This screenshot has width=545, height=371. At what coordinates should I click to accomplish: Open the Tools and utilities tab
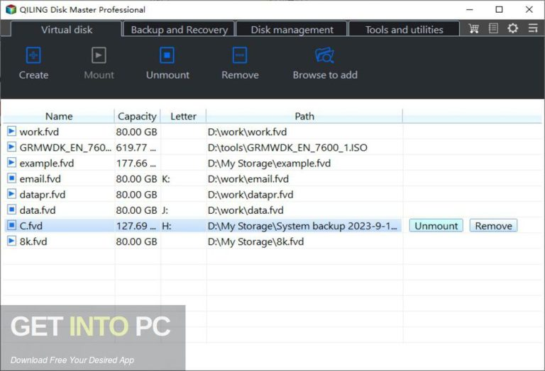coord(404,30)
